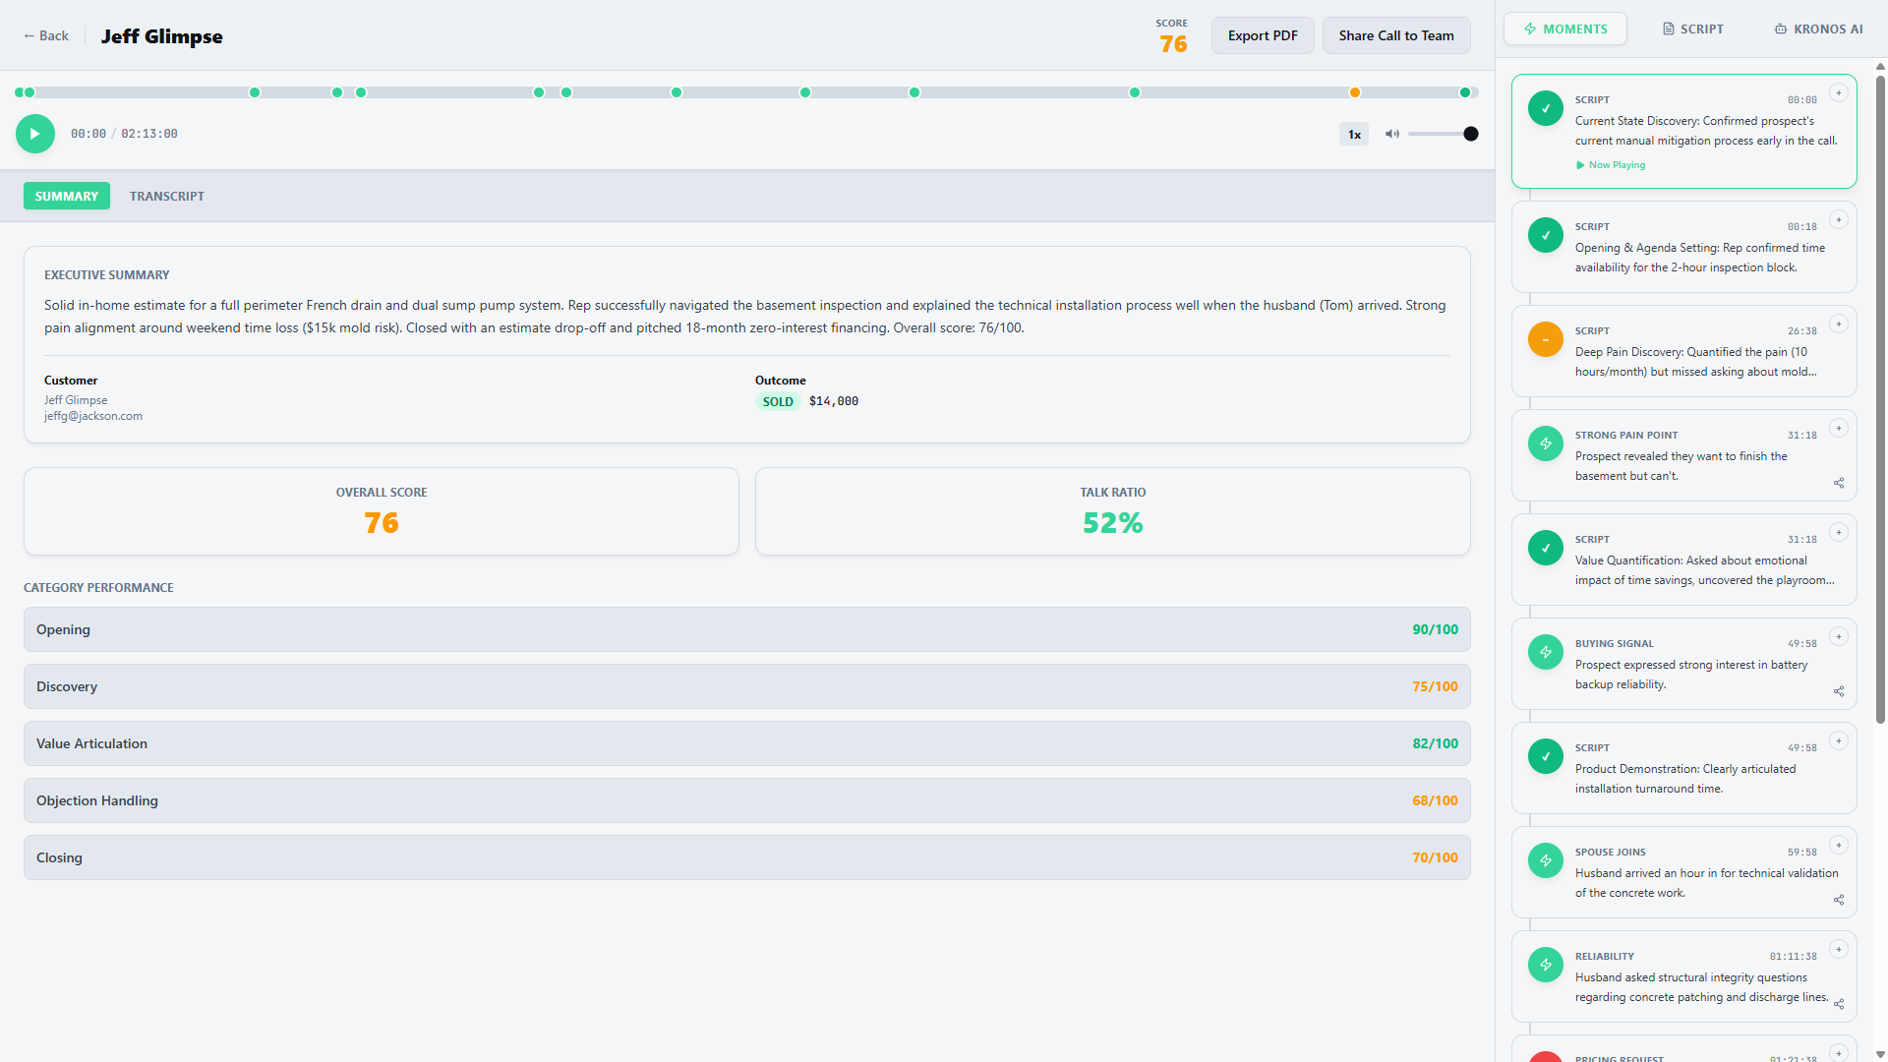Expand the Opening & Agenda Setting moment plus
The image size is (1888, 1062).
(1838, 219)
